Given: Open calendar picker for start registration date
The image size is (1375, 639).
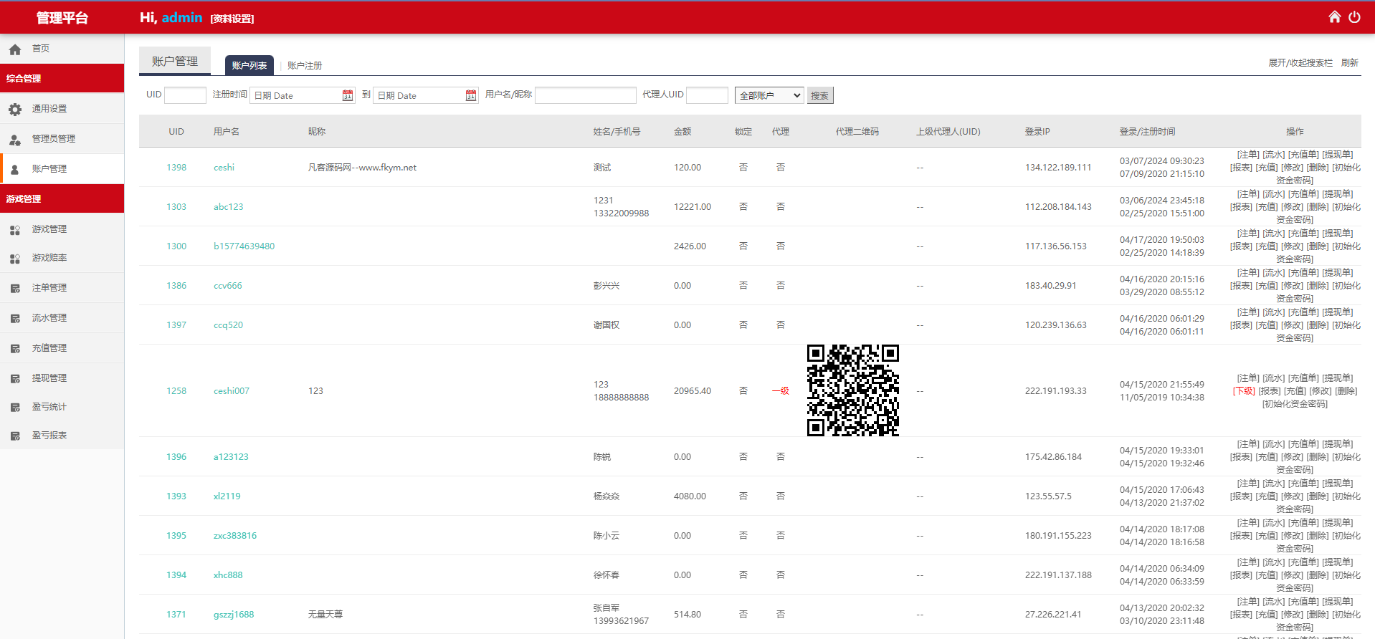Looking at the screenshot, I should pos(348,95).
